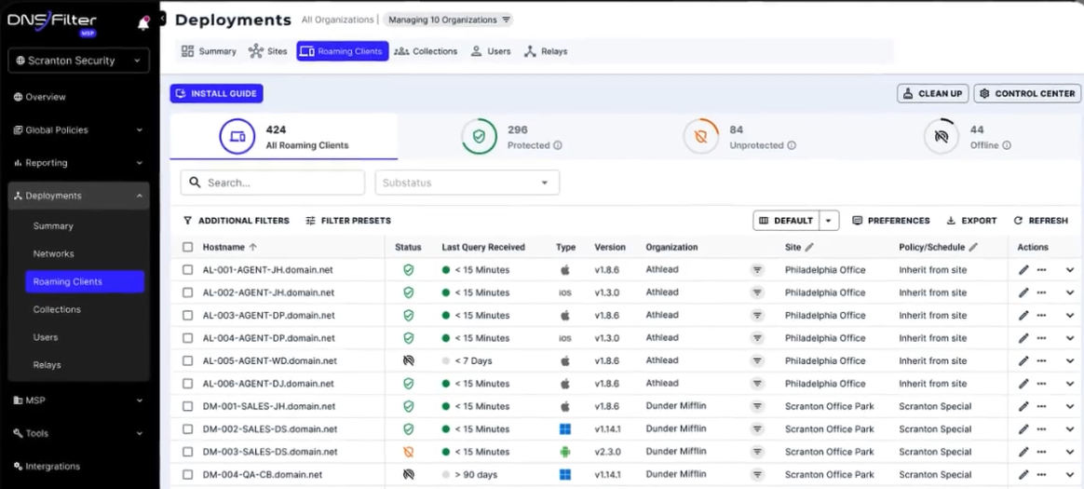Open the Managing 10 Organizations dropdown
Image resolution: width=1084 pixels, height=489 pixels.
(449, 20)
